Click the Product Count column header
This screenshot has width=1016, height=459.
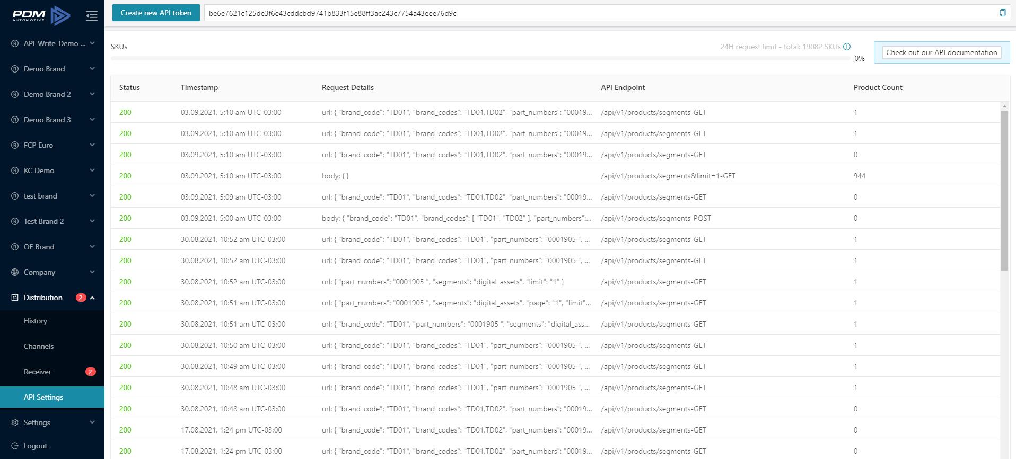878,87
